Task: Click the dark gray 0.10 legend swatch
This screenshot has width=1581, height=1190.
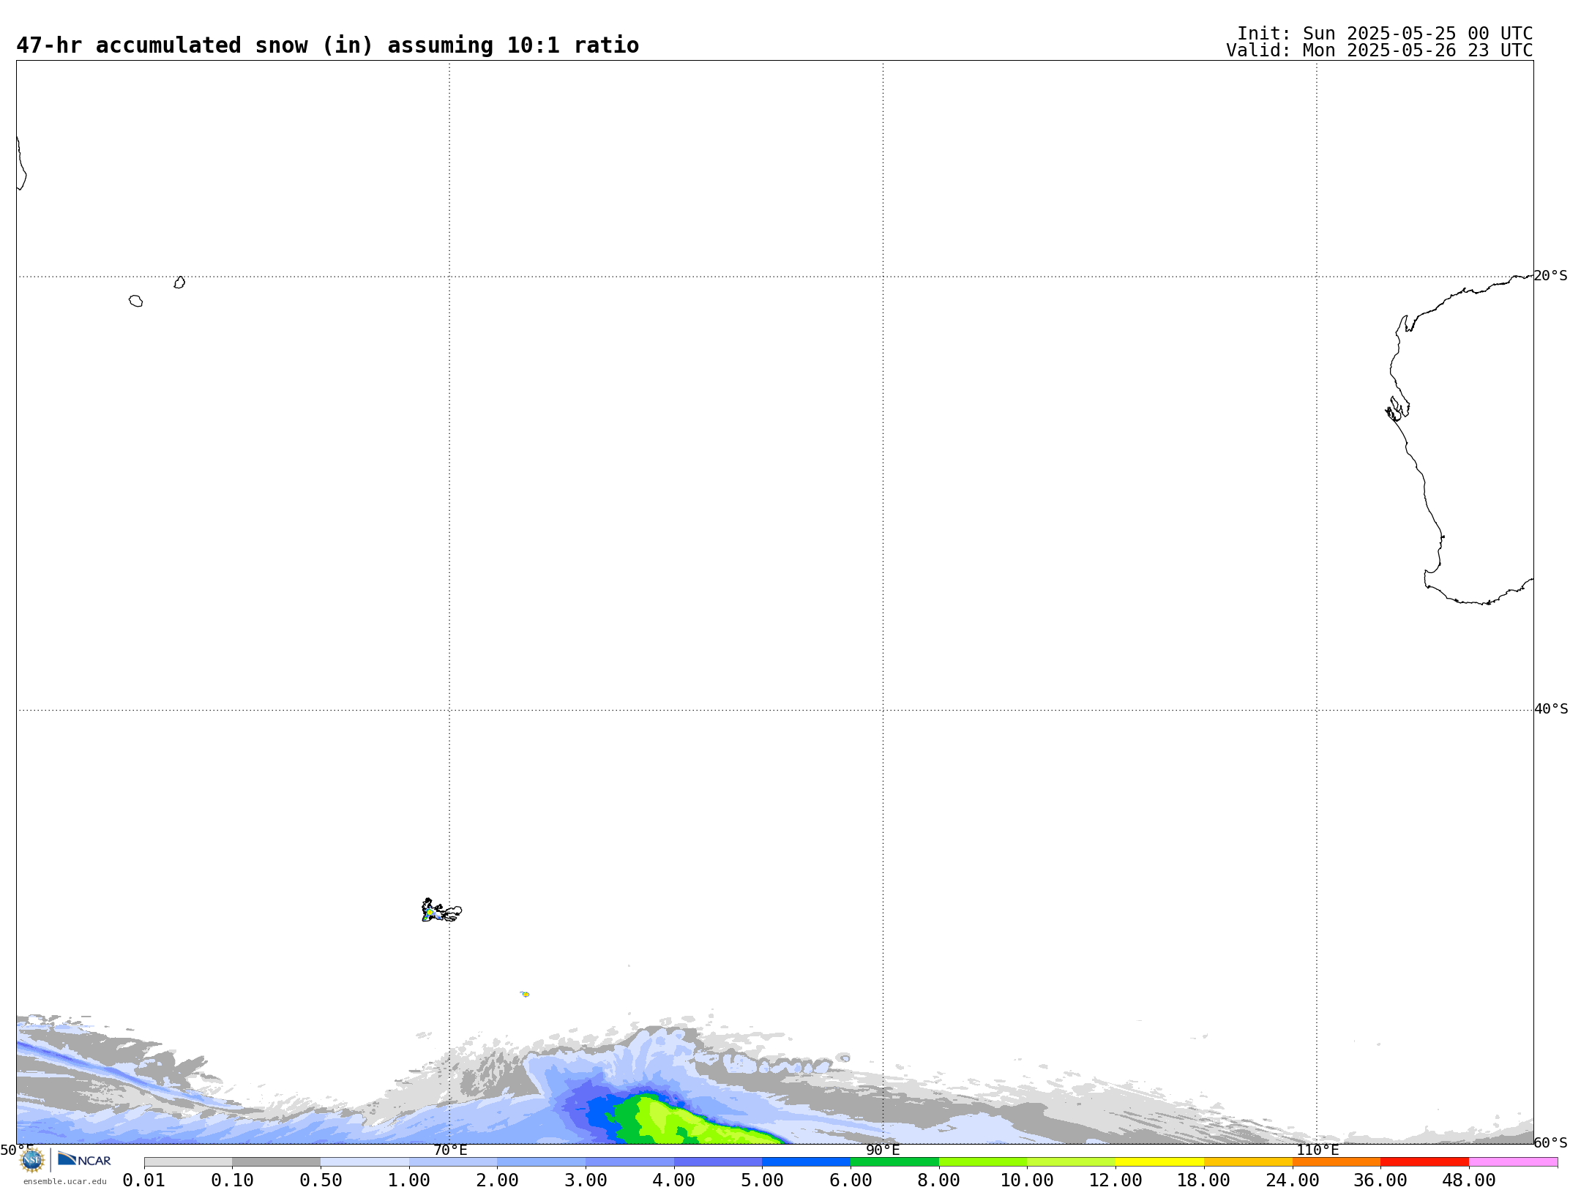Action: click(276, 1162)
